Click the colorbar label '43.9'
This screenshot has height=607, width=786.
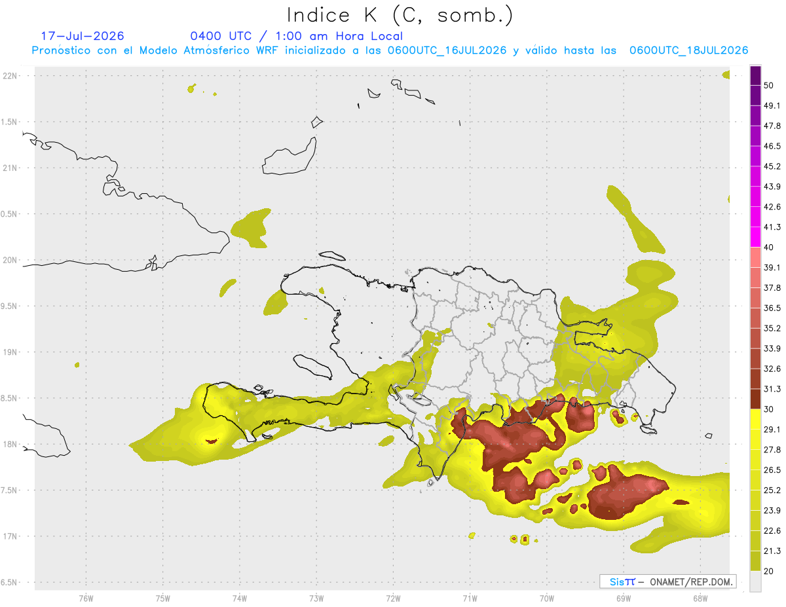[x=772, y=187]
